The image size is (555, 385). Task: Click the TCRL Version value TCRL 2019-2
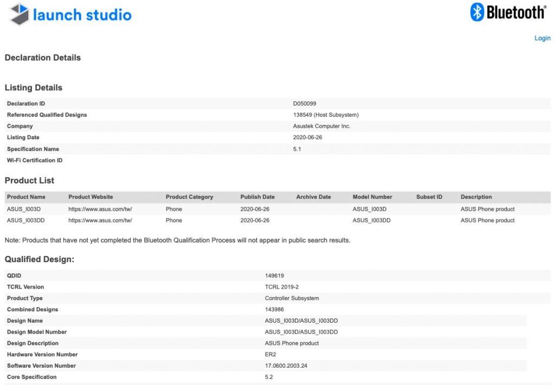pos(282,287)
